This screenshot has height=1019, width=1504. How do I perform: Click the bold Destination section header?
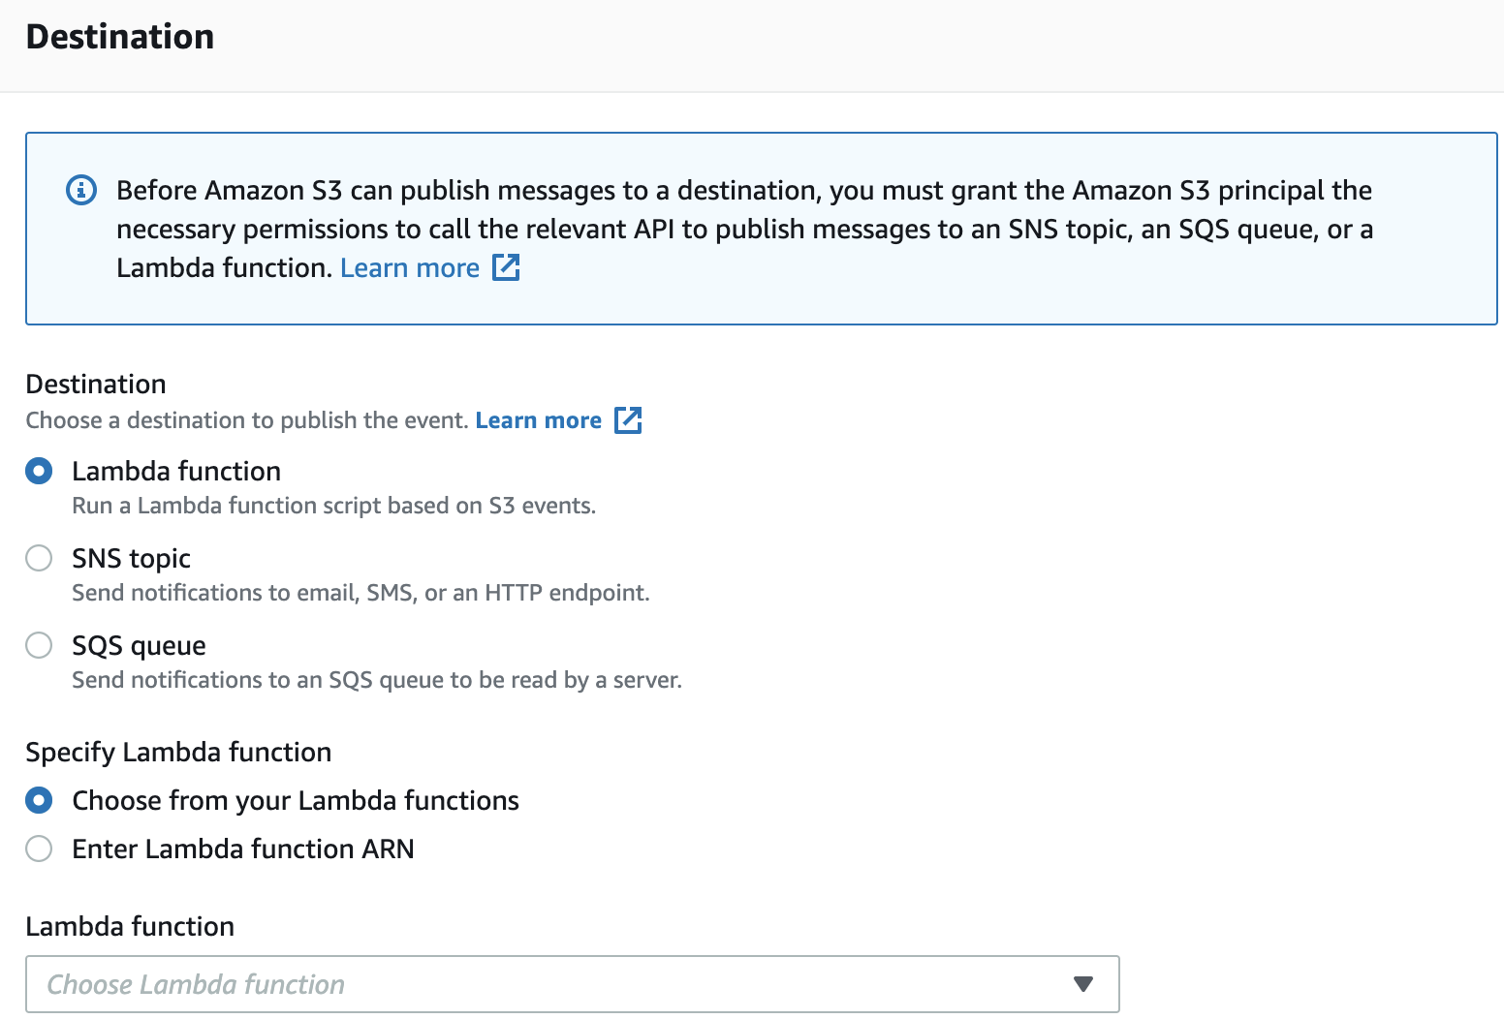point(120,37)
